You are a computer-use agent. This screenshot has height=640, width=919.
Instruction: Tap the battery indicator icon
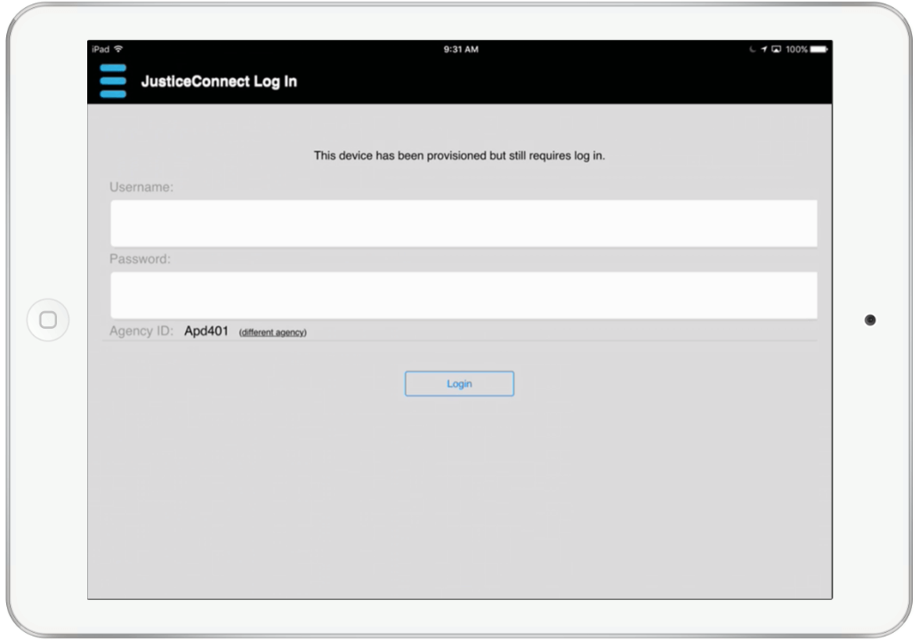click(818, 49)
